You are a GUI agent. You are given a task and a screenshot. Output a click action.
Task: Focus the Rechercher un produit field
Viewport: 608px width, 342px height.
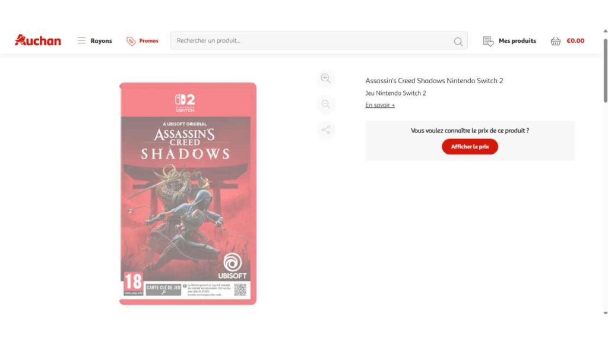click(x=319, y=40)
